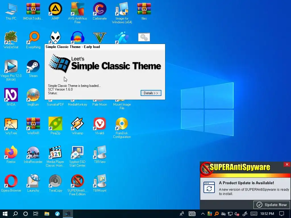Viewport: 291px width, 218px height.
Task: Select the This PC desktop icon
Action: (11, 9)
